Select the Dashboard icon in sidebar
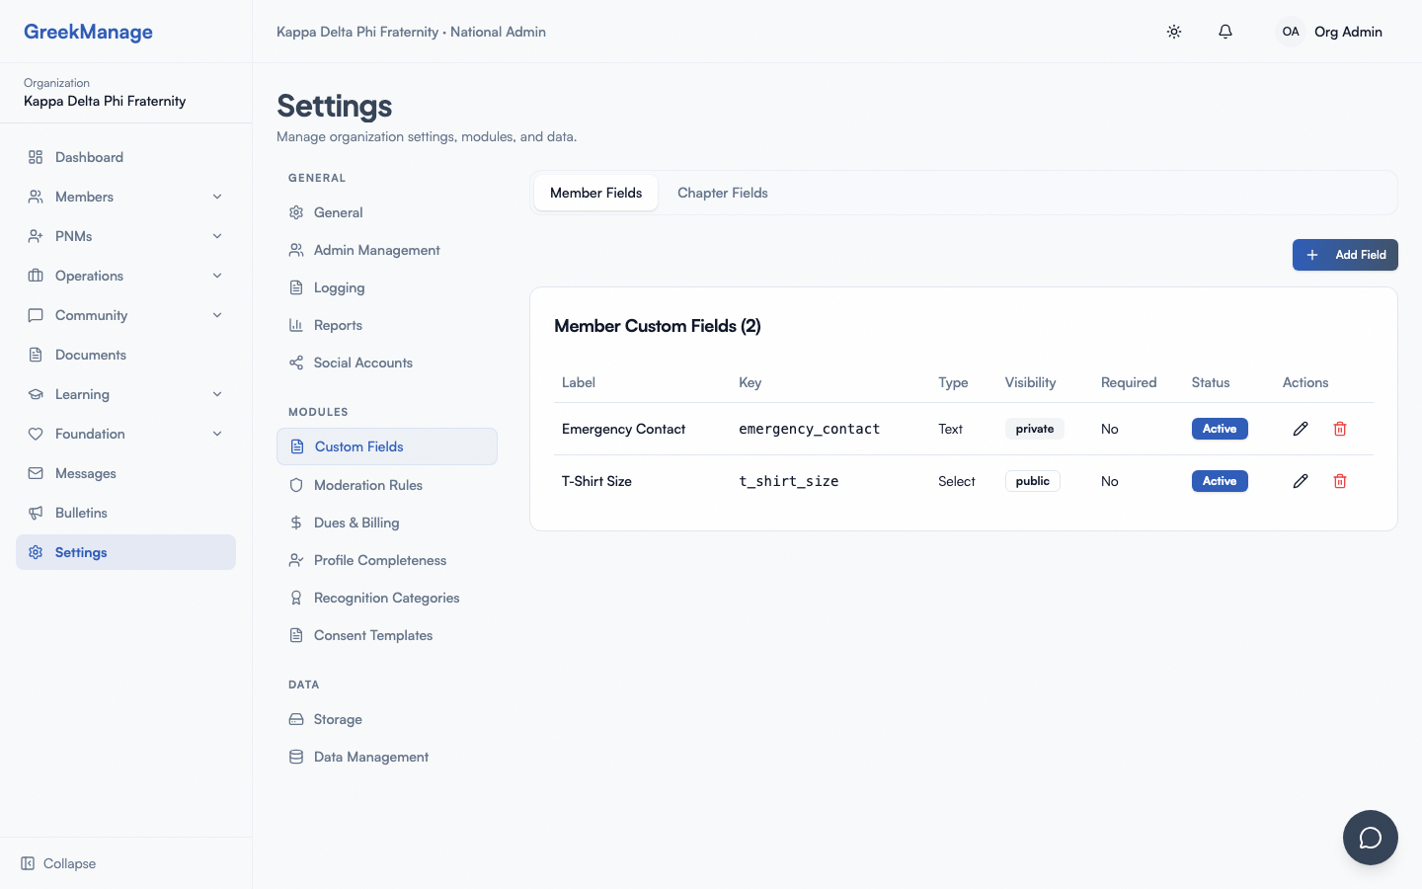The height and width of the screenshot is (889, 1422). [x=34, y=156]
